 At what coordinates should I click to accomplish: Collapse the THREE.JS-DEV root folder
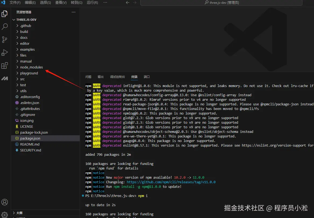tap(14, 20)
